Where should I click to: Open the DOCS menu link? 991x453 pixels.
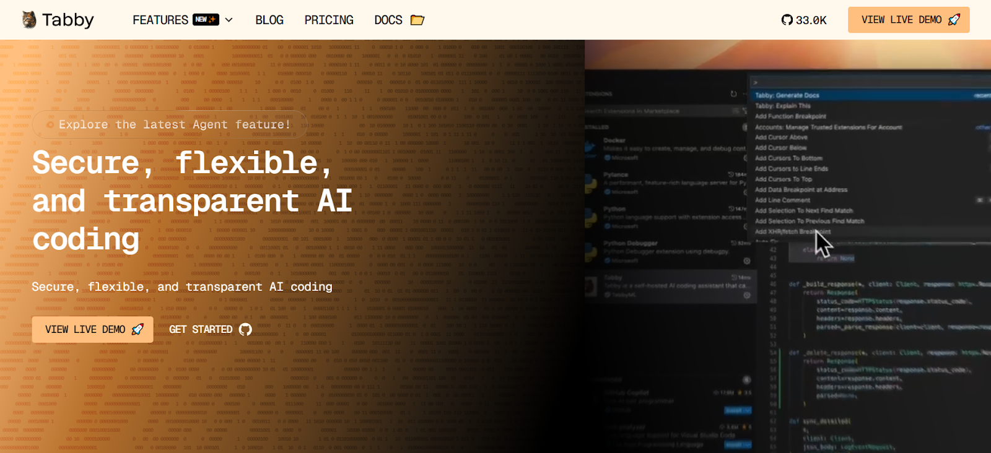(x=388, y=20)
